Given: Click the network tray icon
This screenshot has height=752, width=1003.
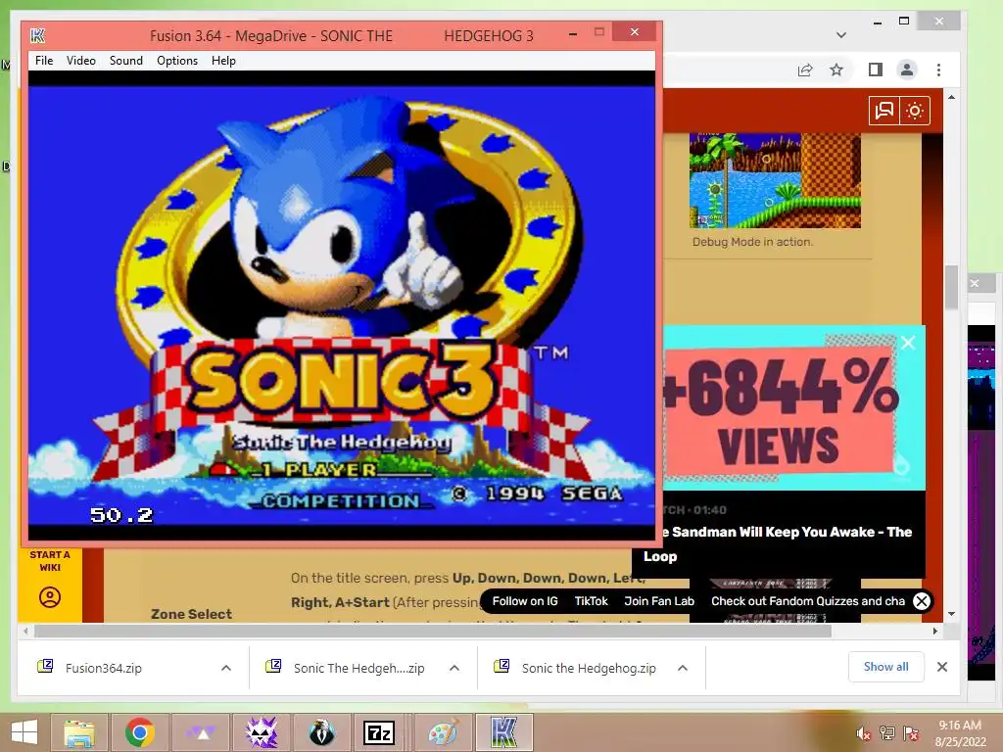Looking at the screenshot, I should 887,733.
